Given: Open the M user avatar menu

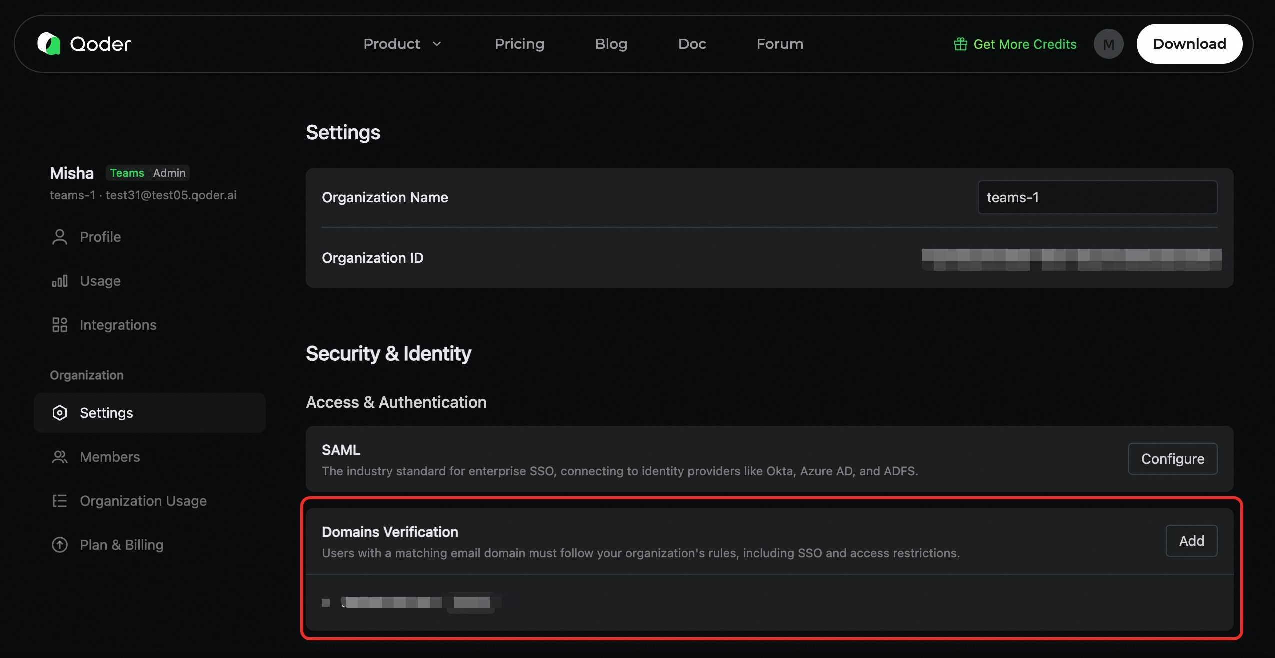Looking at the screenshot, I should coord(1108,44).
